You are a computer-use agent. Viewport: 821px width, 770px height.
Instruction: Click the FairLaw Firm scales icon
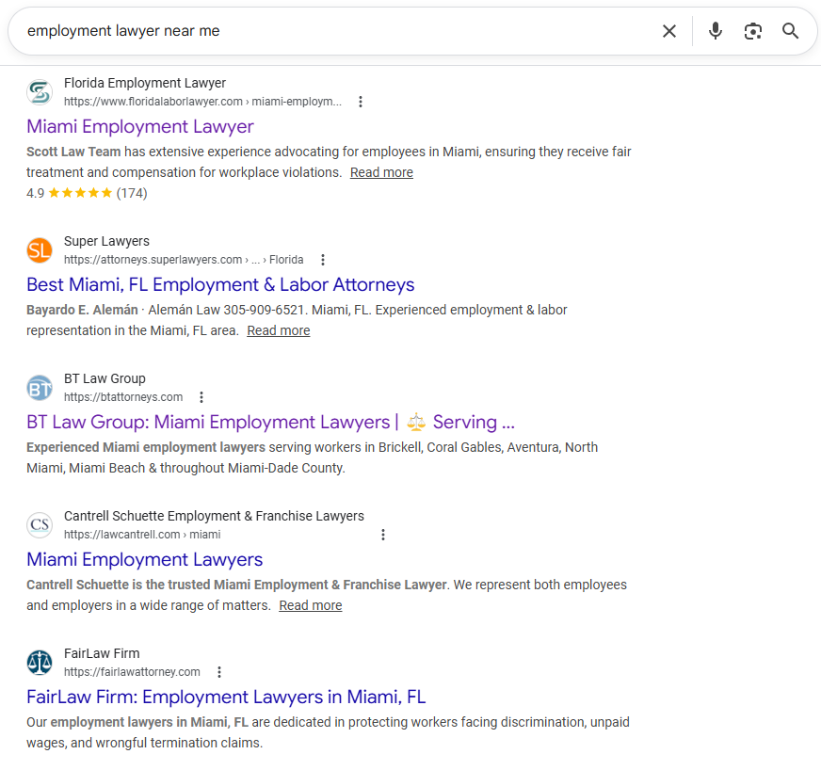point(40,663)
